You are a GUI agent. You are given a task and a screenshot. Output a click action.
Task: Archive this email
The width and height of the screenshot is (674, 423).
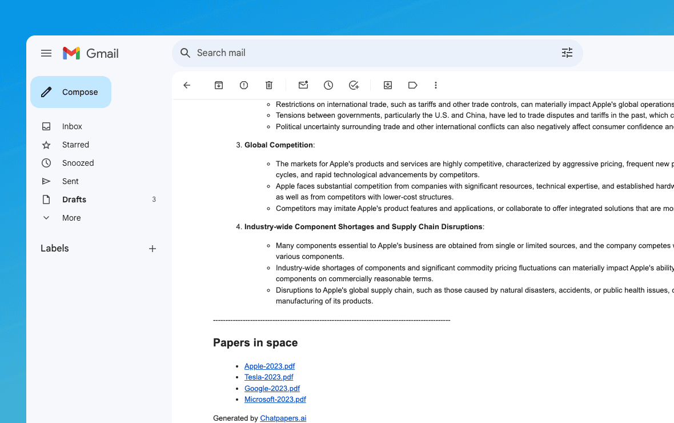tap(219, 85)
